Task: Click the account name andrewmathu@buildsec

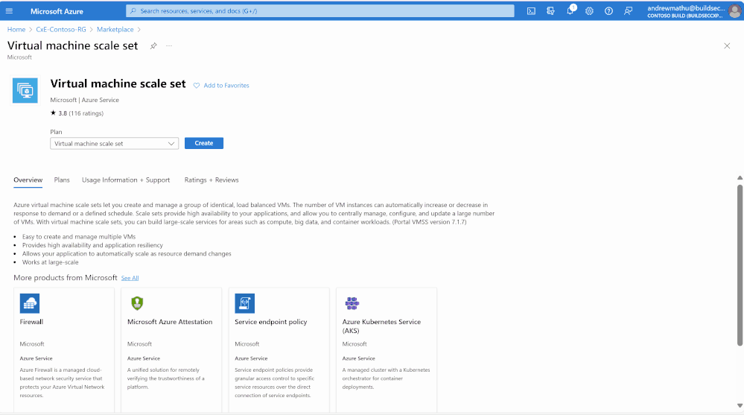Action: (686, 8)
